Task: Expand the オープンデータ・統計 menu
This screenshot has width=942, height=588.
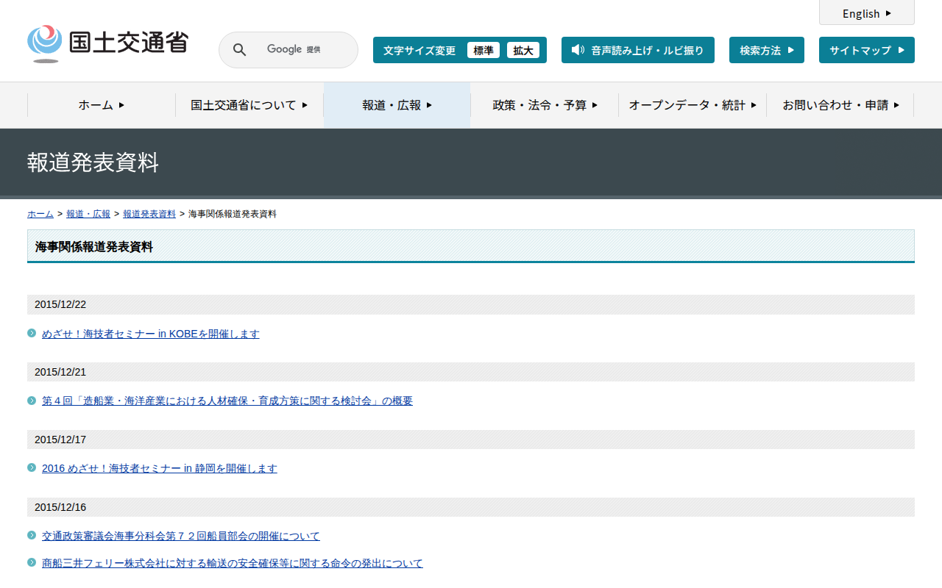Action: pyautogui.click(x=692, y=105)
